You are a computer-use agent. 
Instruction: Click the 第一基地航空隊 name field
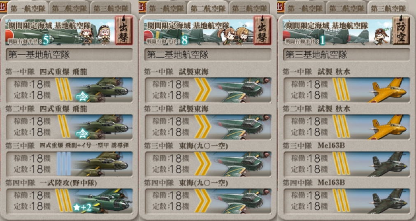(69, 55)
